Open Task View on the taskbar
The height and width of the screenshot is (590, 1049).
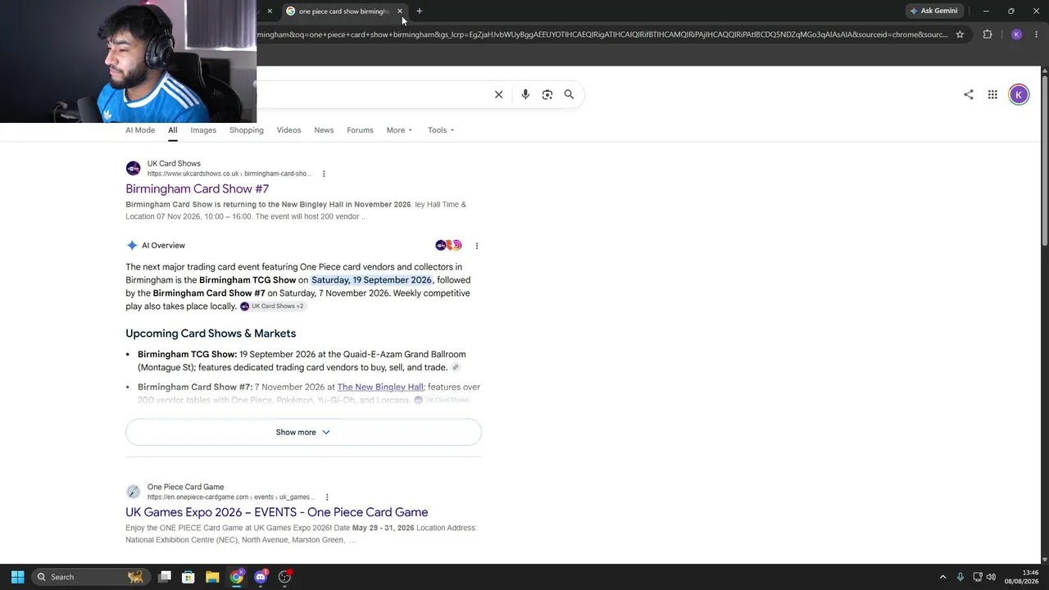[x=164, y=577]
